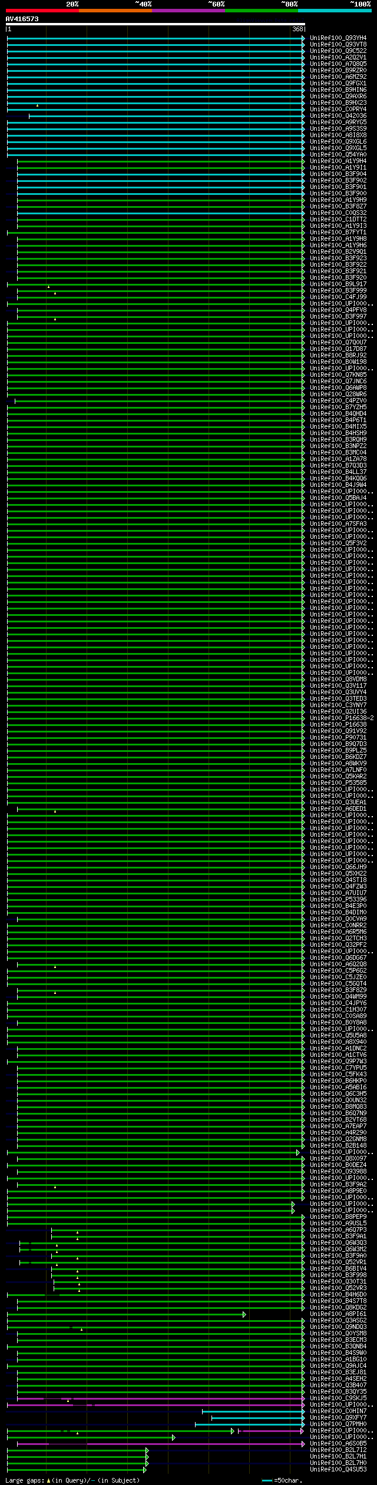The height and width of the screenshot is (1485, 377).
Task: Click the cyan 50char scale marker
Action: point(267,1480)
